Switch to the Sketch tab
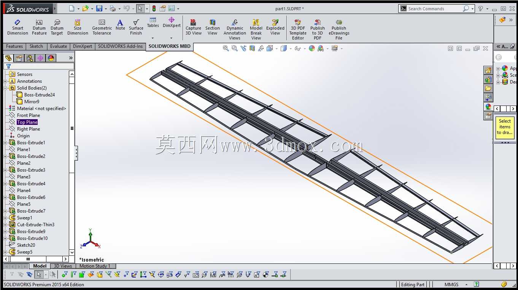This screenshot has width=518, height=290. click(36, 46)
